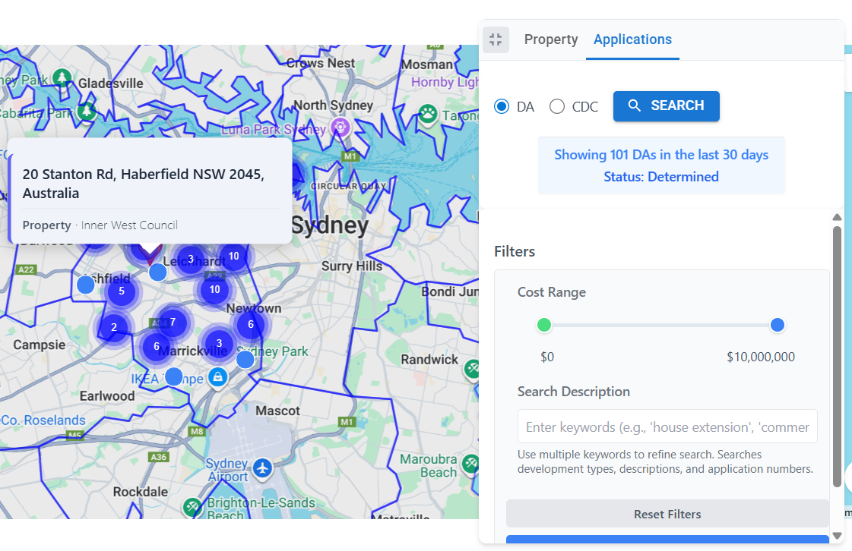Click the cluster marker showing 10 near Newtown

click(214, 289)
